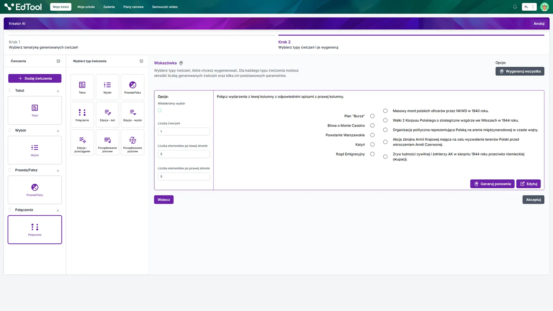Image resolution: width=553 pixels, height=311 pixels.
Task: Go to Moja szkoła
Action: (86, 7)
